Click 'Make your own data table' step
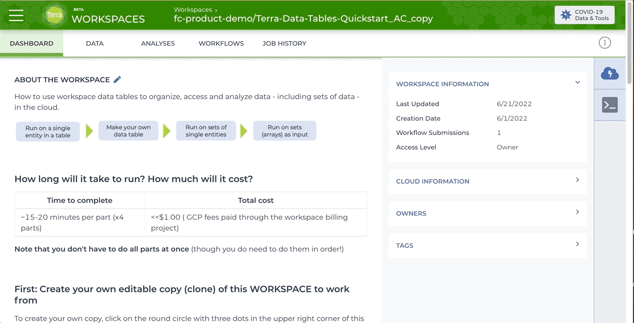634x323 pixels. tap(128, 131)
